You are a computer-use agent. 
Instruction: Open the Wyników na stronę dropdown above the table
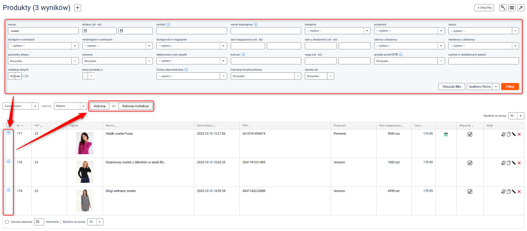tap(516, 116)
